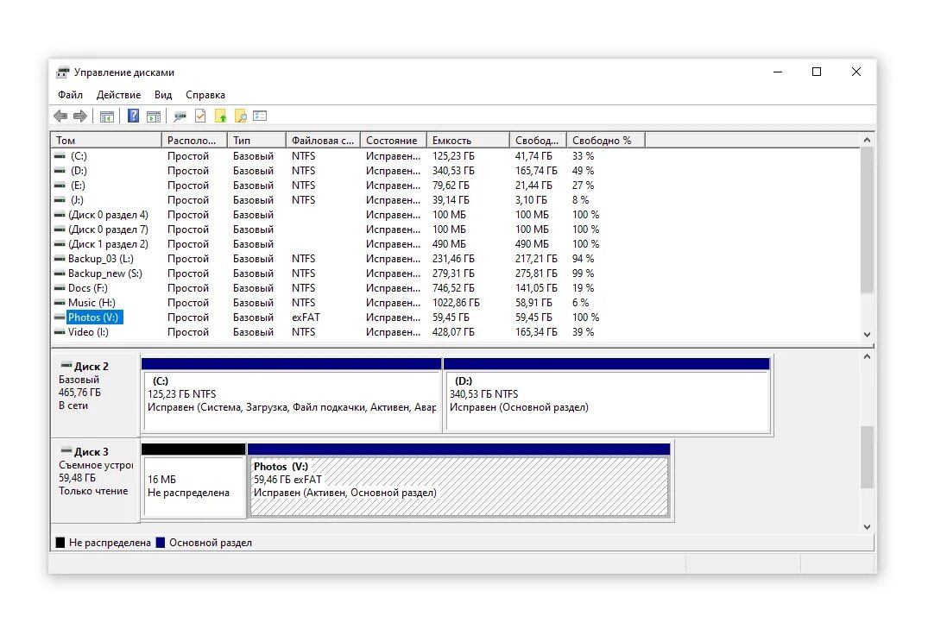Screen dimensions: 928x635
Task: Toggle the action pane toolbar icon
Action: (154, 116)
